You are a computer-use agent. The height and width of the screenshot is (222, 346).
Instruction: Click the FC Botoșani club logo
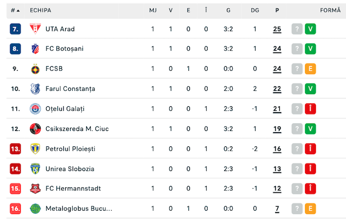tap(35, 49)
